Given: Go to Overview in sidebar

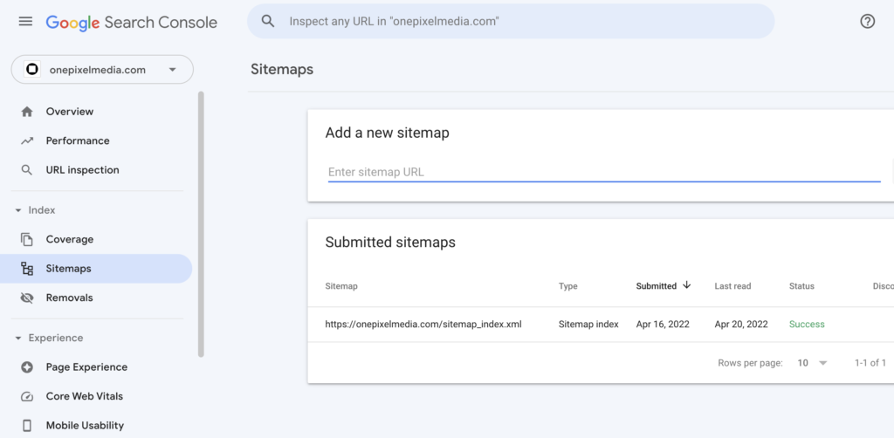Looking at the screenshot, I should (96, 112).
